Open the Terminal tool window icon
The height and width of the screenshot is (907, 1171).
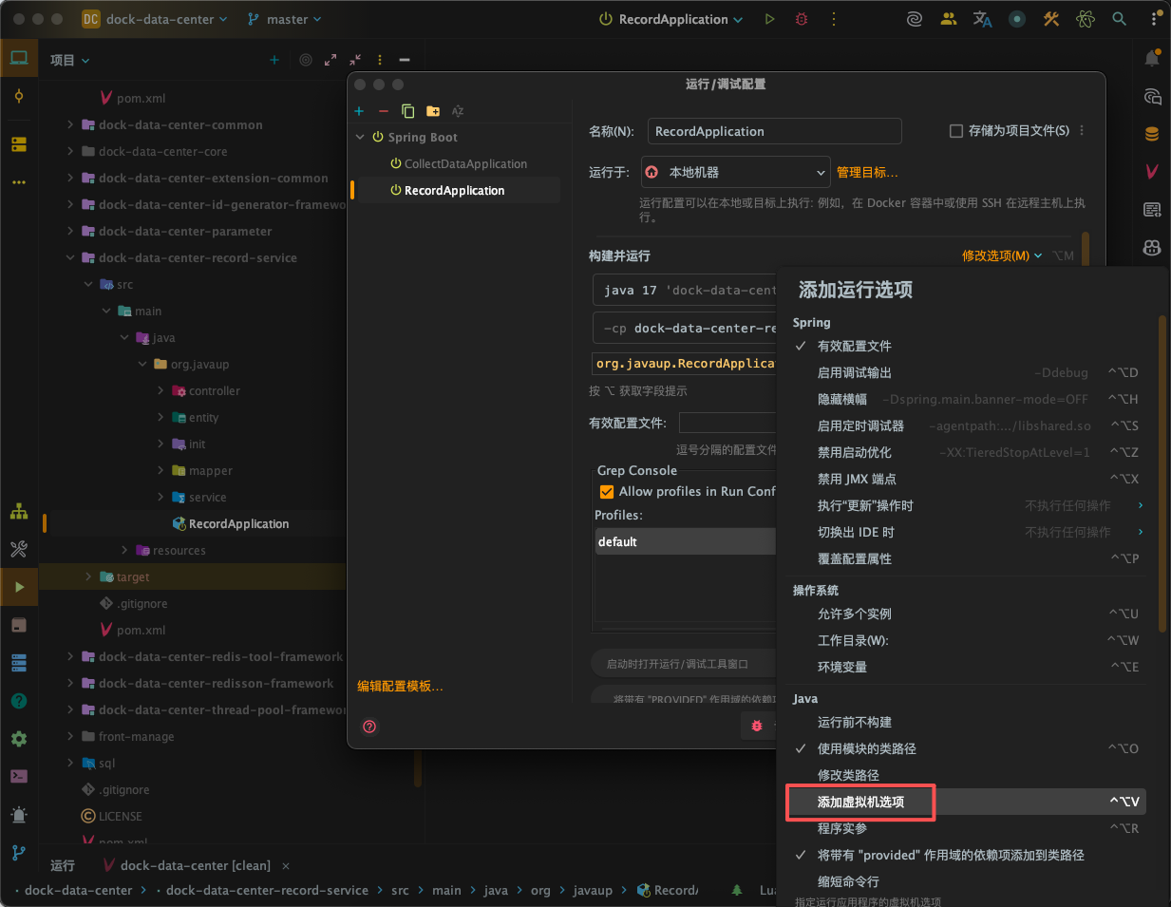pos(19,776)
